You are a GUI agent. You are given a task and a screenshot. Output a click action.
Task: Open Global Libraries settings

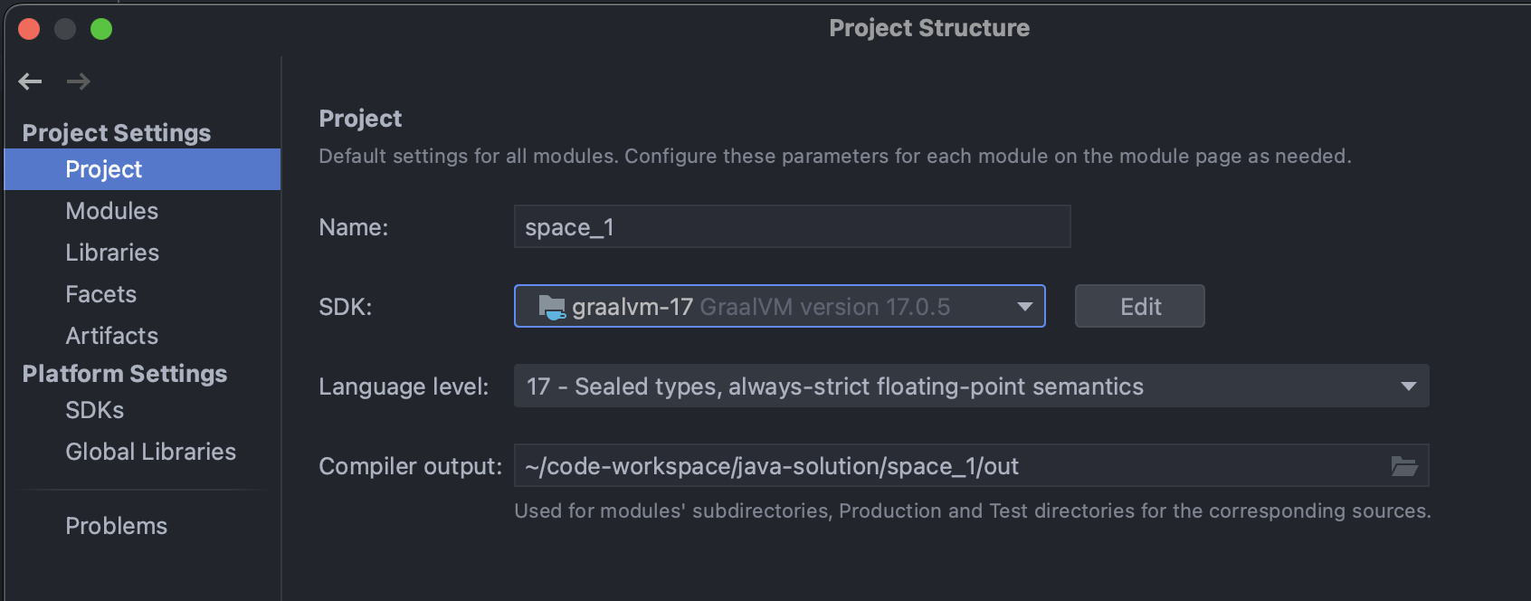point(151,452)
